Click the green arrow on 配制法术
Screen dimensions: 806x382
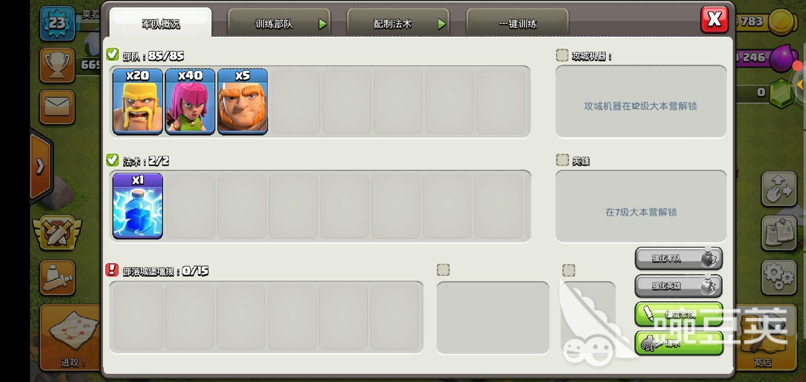442,24
